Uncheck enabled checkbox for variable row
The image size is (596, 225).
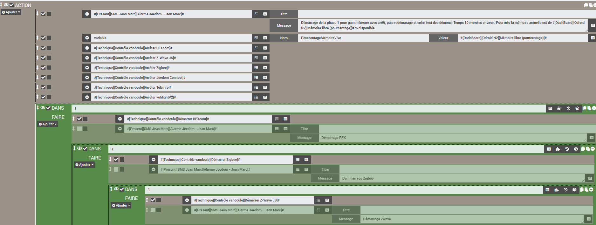coord(44,38)
